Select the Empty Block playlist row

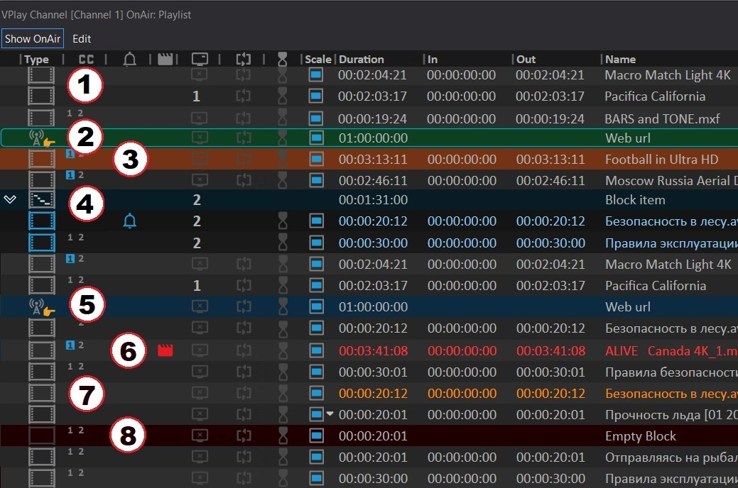click(x=369, y=436)
